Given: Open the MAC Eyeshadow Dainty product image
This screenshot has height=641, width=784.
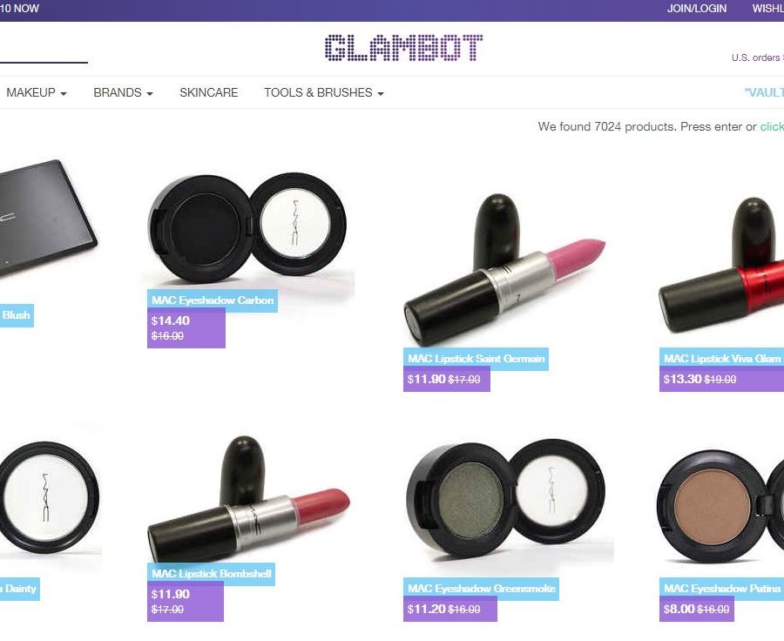Looking at the screenshot, I should [48, 497].
